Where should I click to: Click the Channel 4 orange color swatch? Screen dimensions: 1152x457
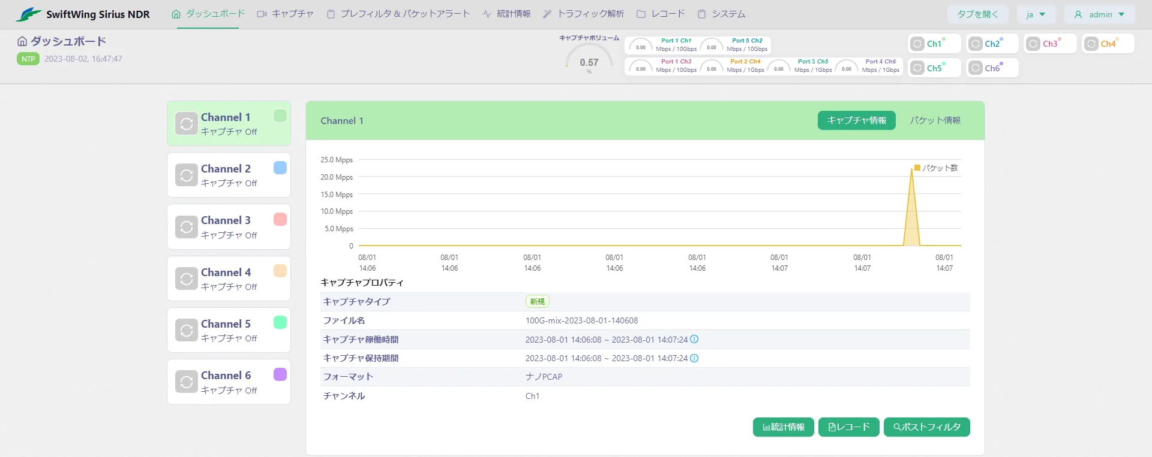pyautogui.click(x=280, y=271)
